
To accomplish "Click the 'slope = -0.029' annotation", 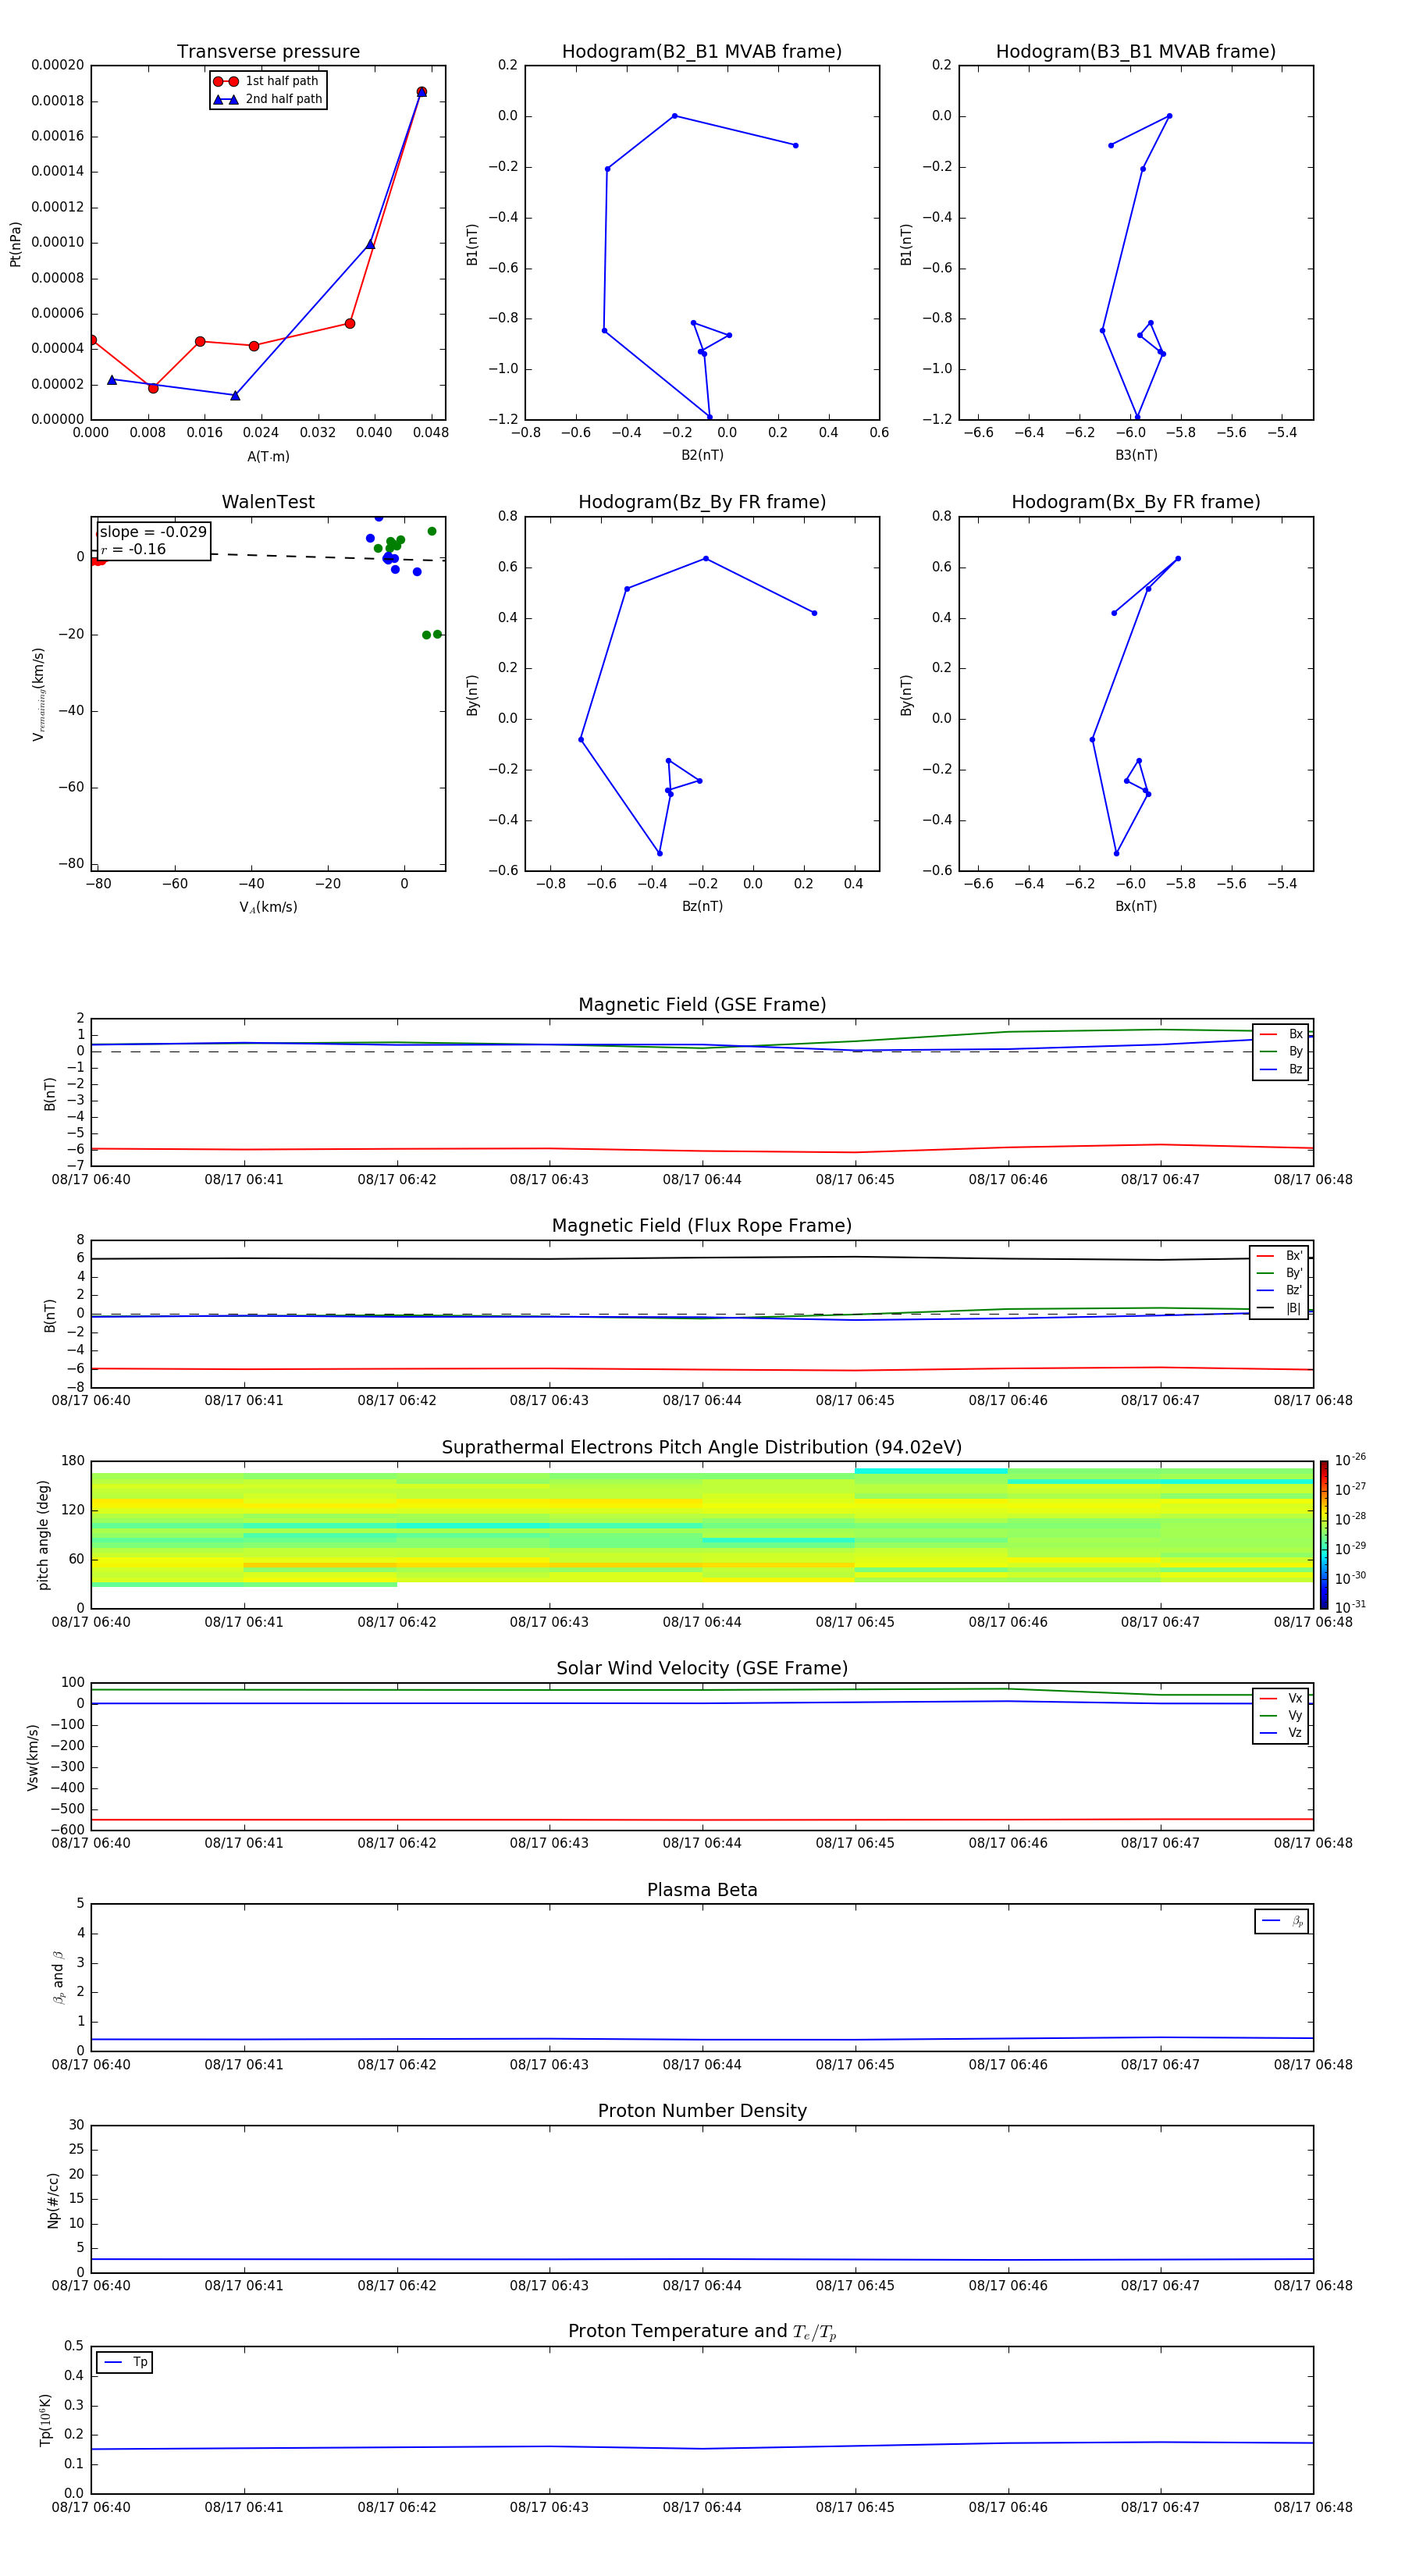I will click(153, 532).
